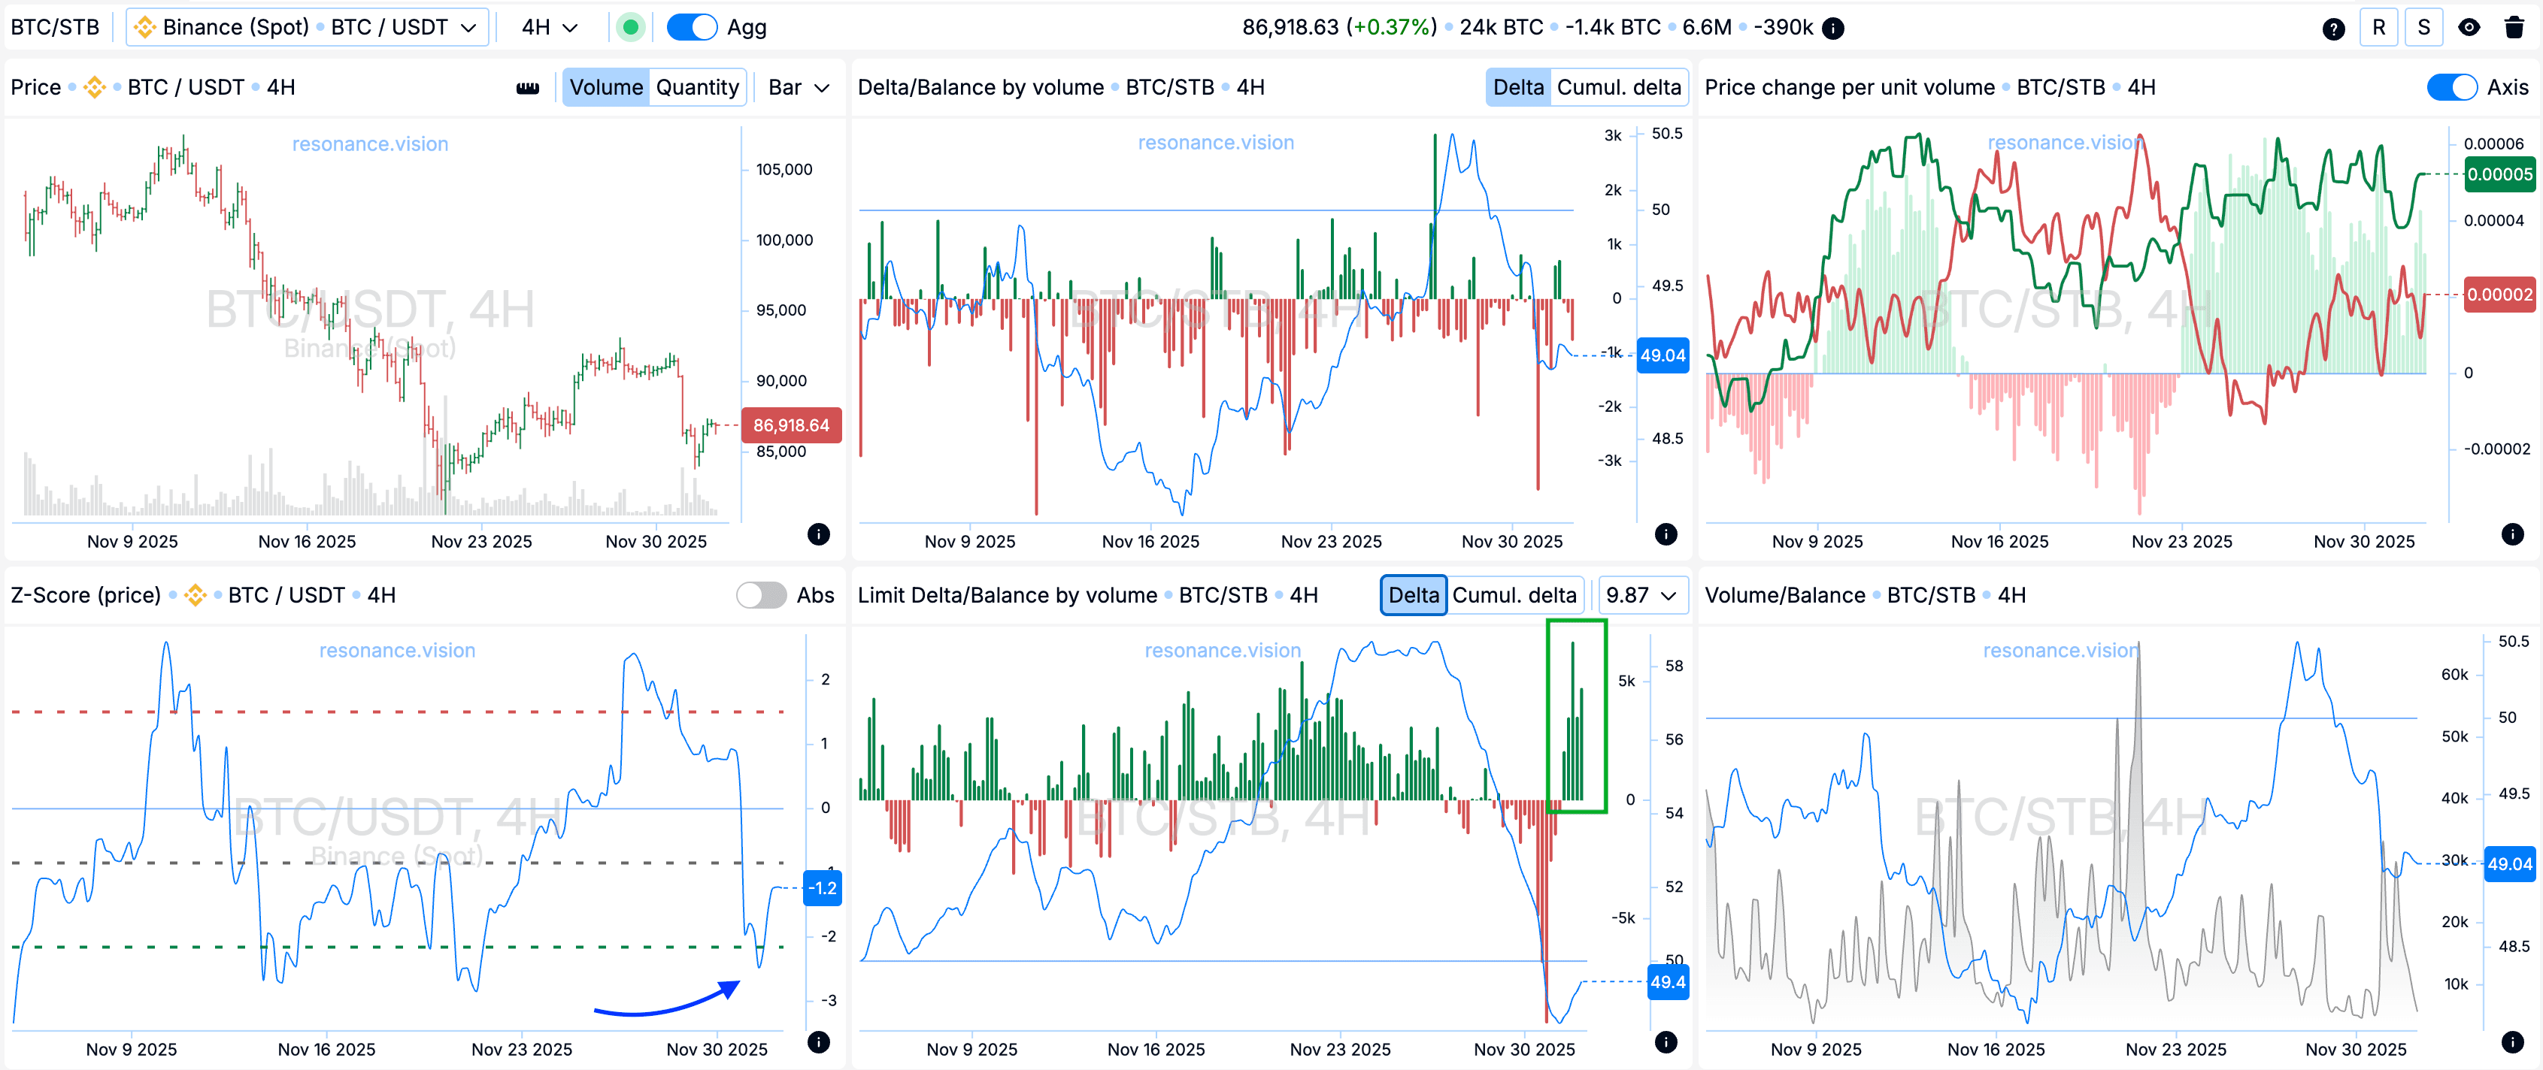The width and height of the screenshot is (2543, 1070).
Task: Disable the Agg toggle switch
Action: pos(692,28)
